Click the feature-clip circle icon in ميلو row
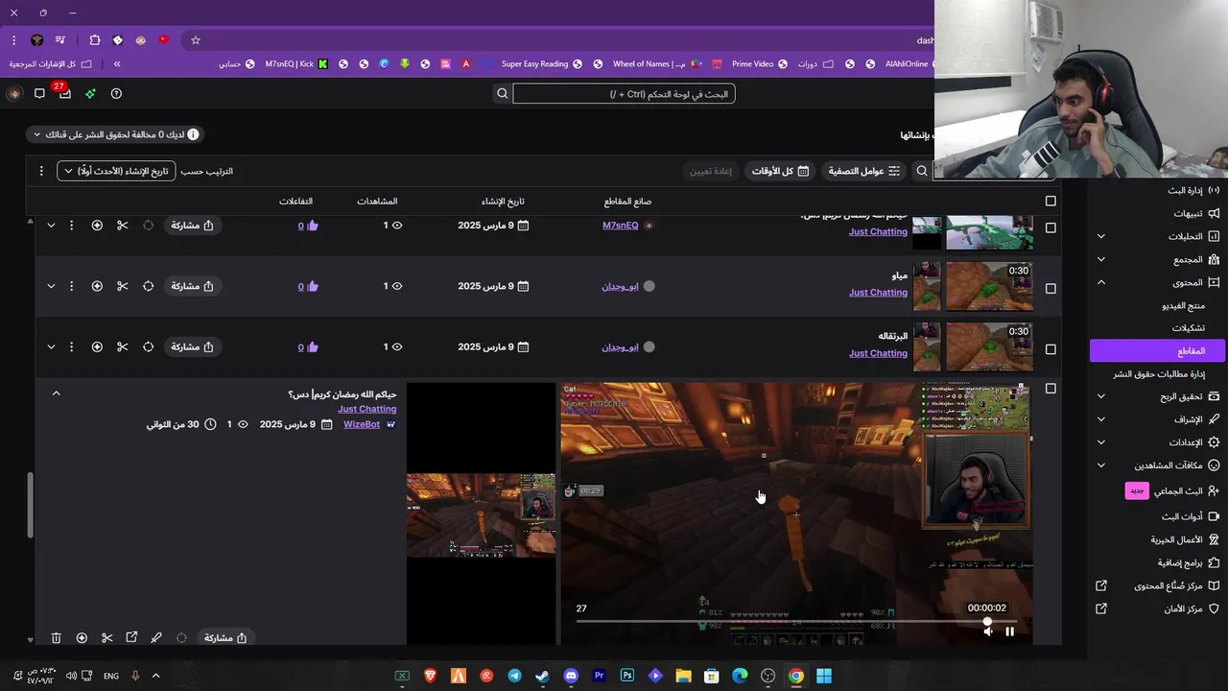 point(148,286)
